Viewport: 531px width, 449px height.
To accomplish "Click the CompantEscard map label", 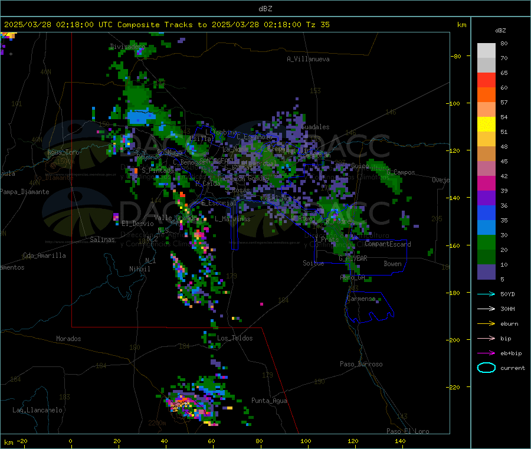I will [x=388, y=244].
